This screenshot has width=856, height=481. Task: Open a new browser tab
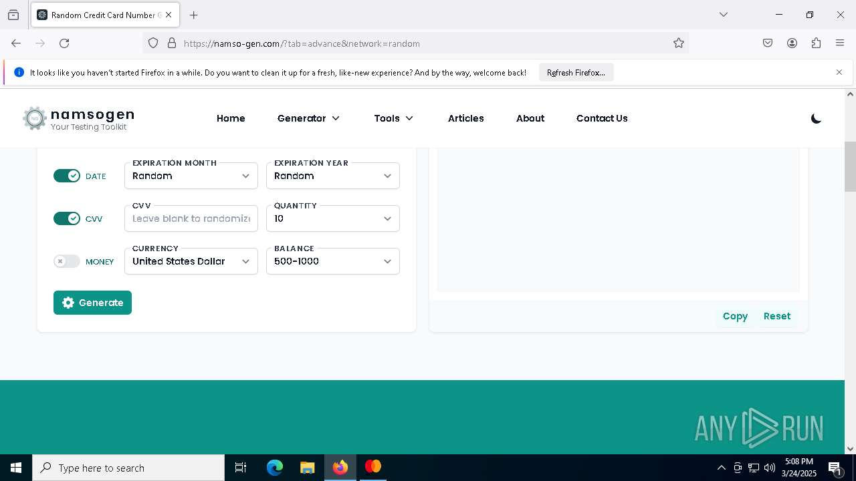194,15
